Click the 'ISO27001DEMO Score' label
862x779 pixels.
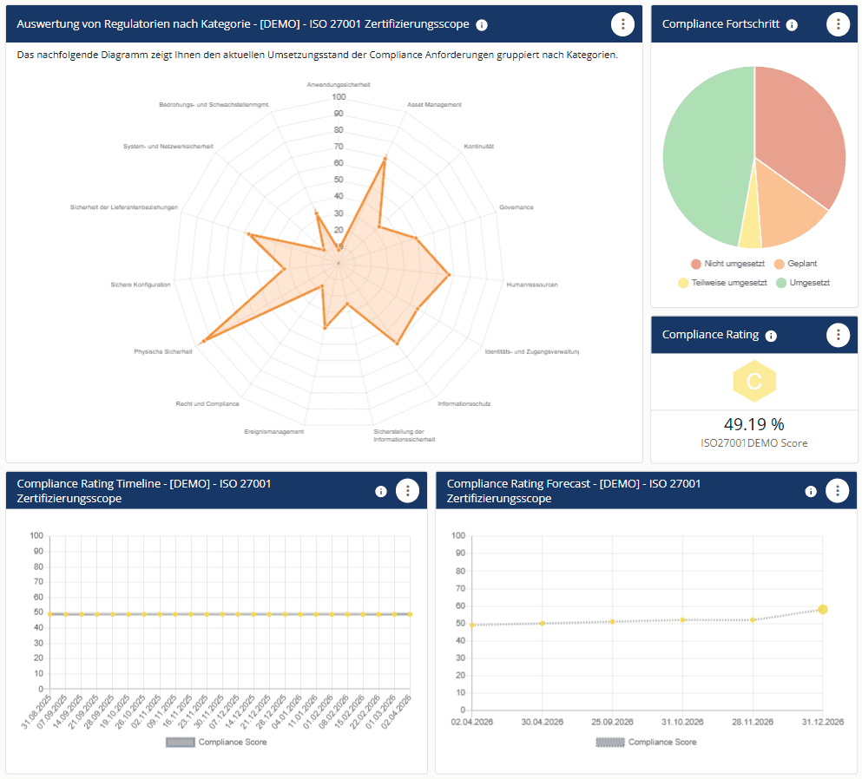753,442
